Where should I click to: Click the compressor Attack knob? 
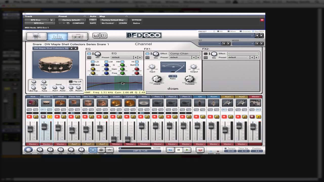[157, 79]
